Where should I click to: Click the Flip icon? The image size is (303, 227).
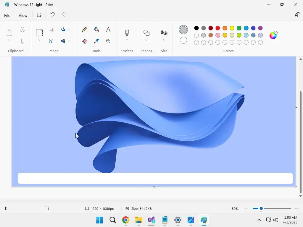point(63,41)
